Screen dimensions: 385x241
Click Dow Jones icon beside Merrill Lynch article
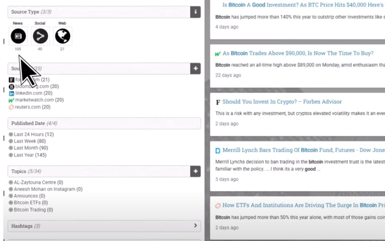point(217,150)
